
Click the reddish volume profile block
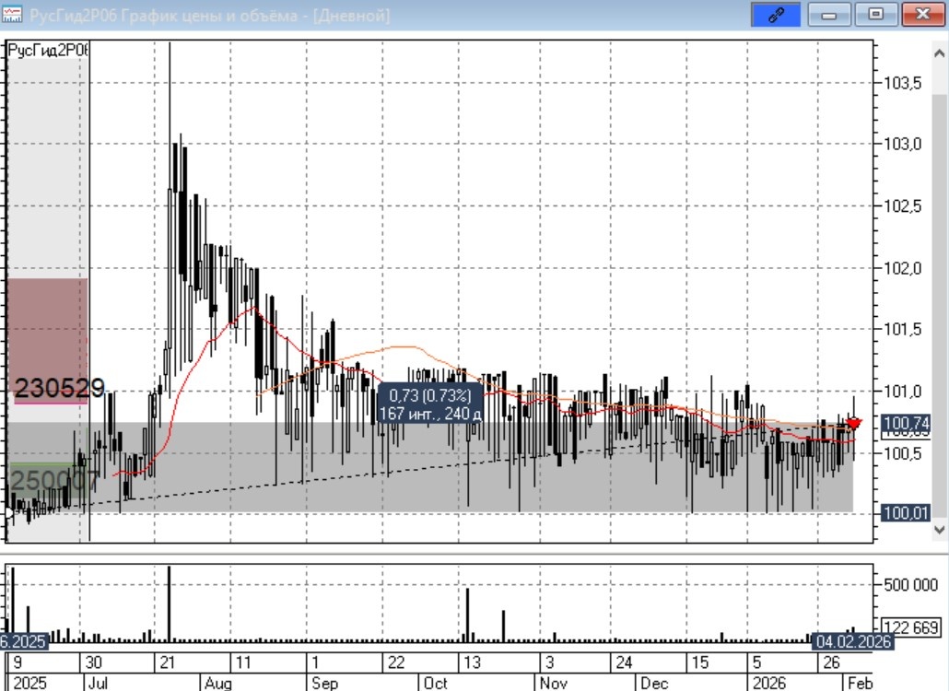pos(47,340)
